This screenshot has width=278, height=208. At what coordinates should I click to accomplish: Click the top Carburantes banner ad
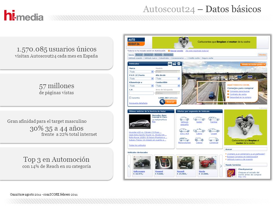coord(204,42)
